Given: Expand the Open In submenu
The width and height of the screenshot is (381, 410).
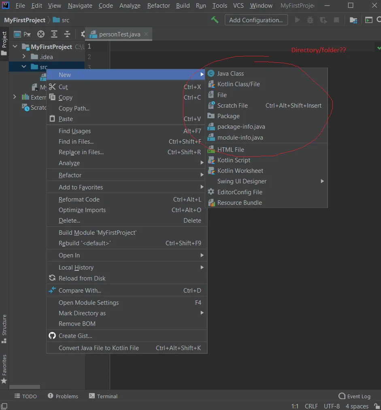Looking at the screenshot, I should click(127, 255).
